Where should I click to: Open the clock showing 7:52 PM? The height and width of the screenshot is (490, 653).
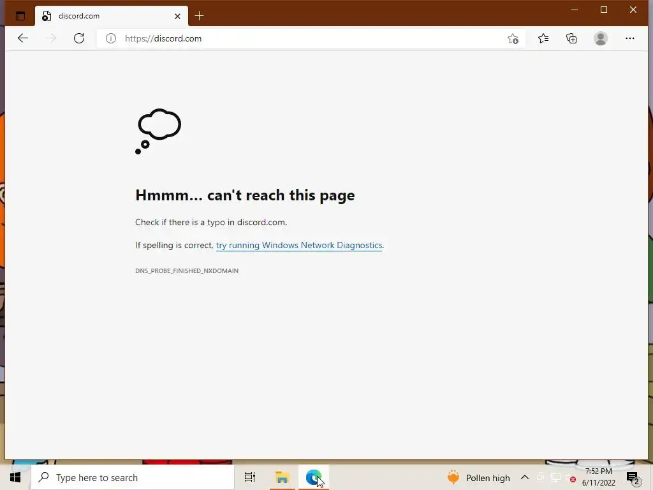point(598,477)
